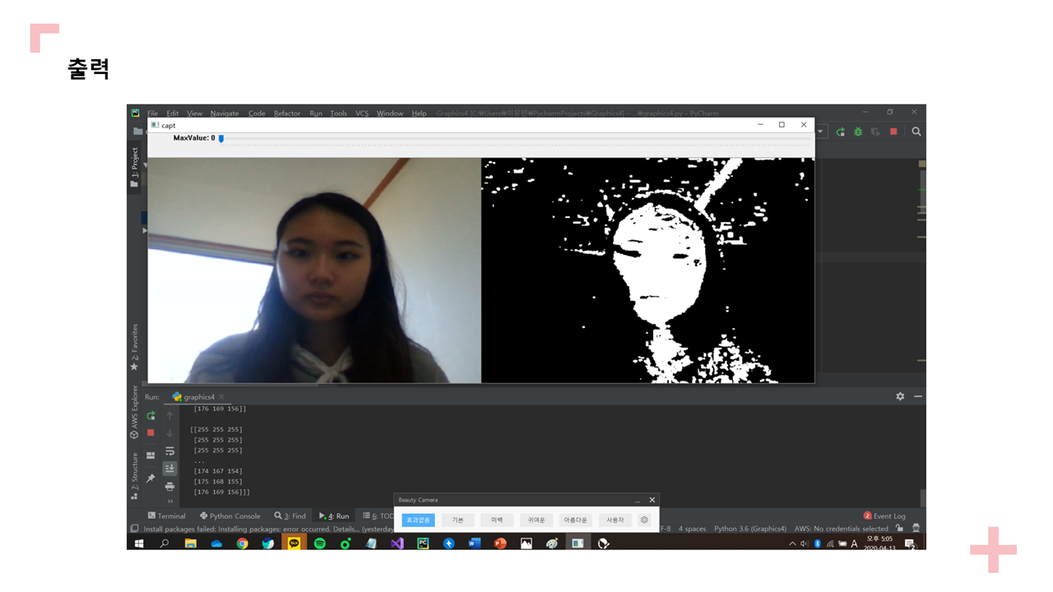
Task: Click the rerun icon in top toolbar
Action: pos(840,132)
